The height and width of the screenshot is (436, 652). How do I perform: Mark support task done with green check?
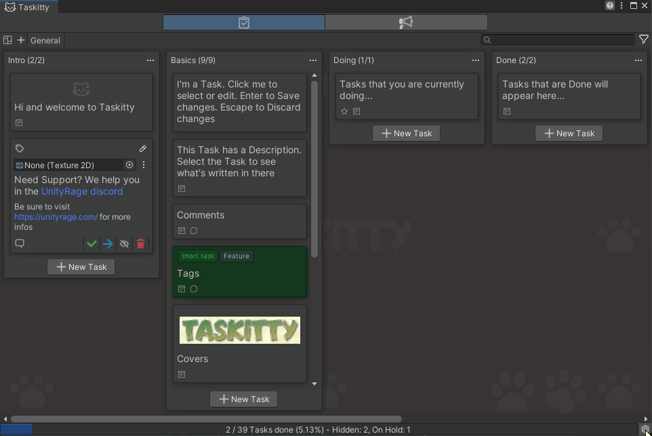click(92, 244)
